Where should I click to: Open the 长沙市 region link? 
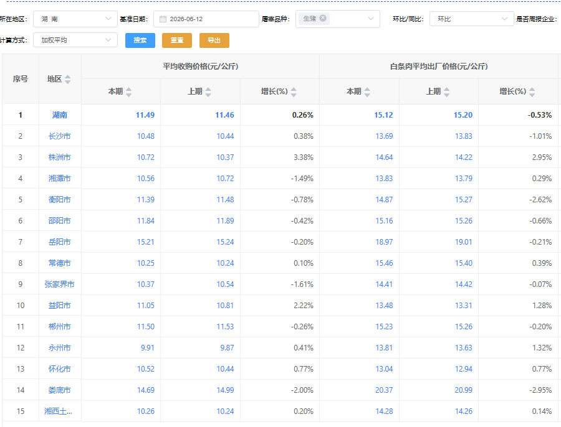pos(60,136)
